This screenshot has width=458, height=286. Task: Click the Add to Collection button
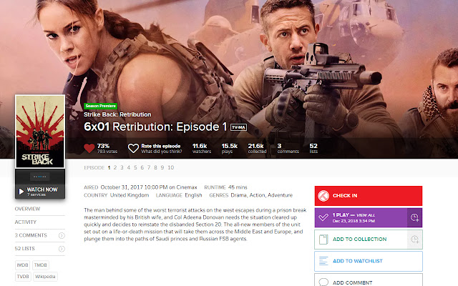(361, 240)
